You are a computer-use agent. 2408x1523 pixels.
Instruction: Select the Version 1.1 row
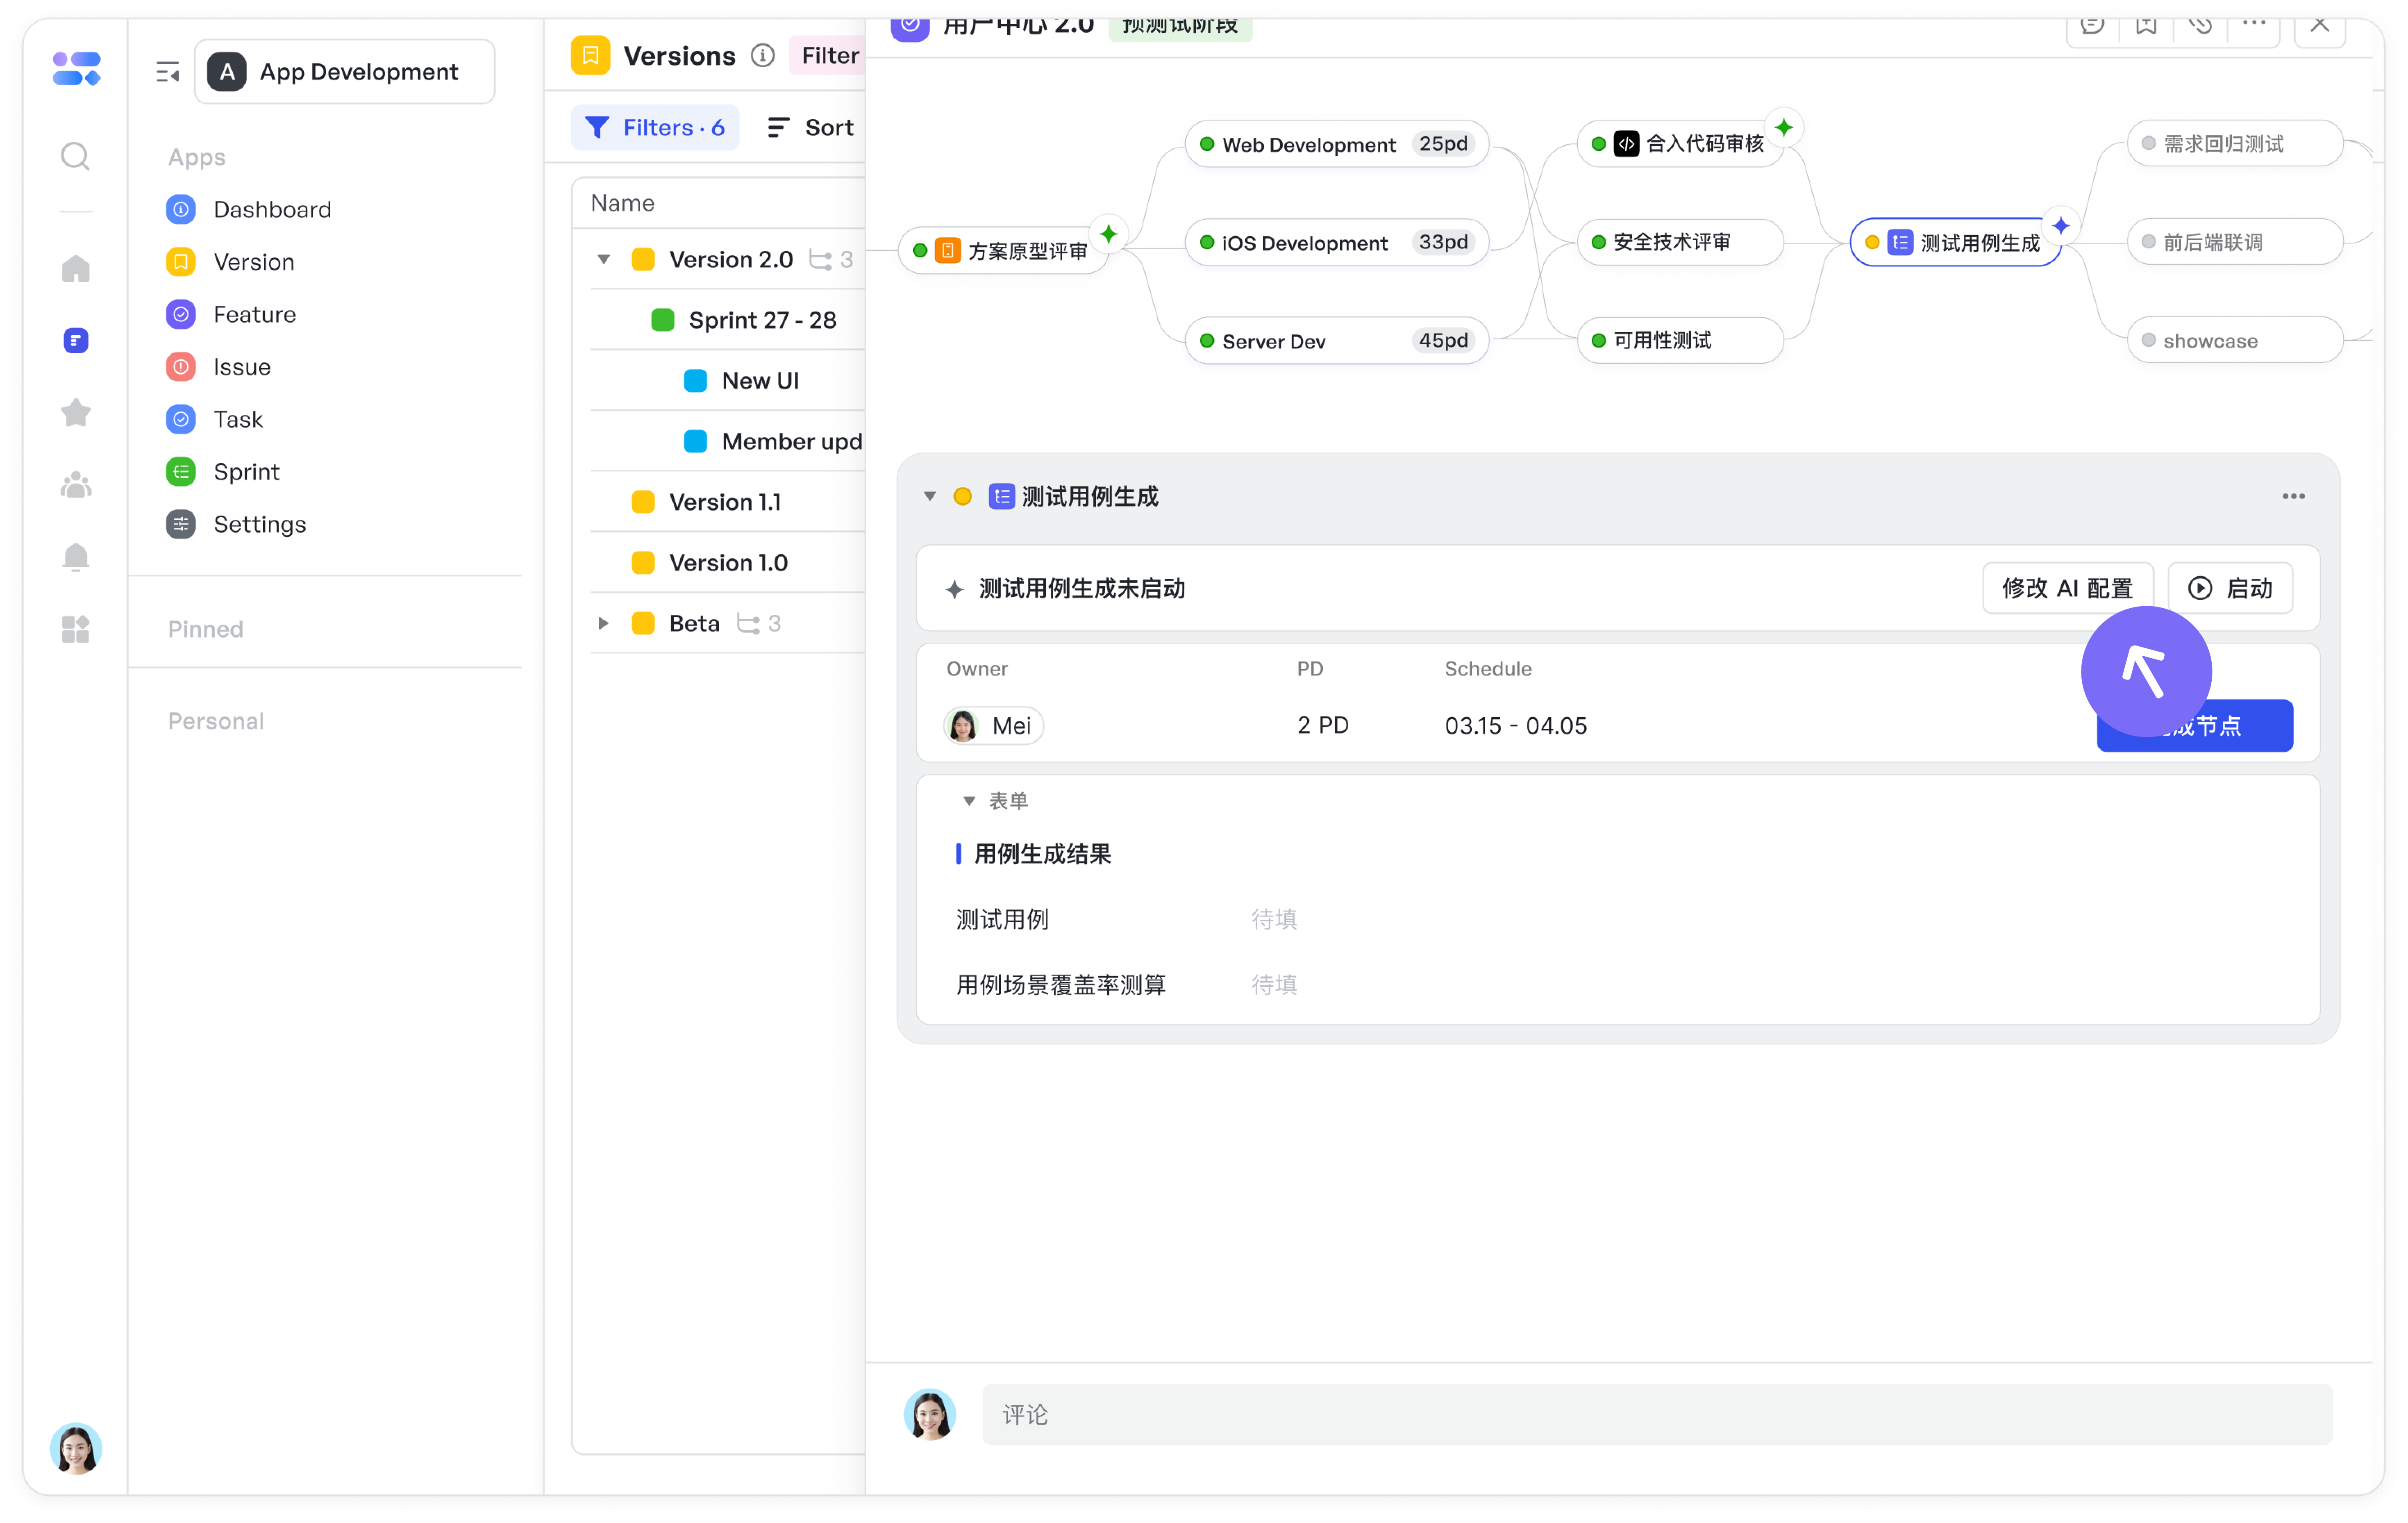tap(727, 502)
